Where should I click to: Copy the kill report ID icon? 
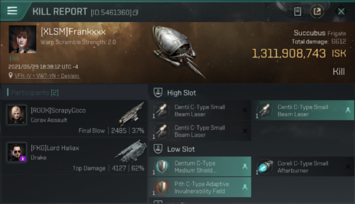pyautogui.click(x=136, y=12)
